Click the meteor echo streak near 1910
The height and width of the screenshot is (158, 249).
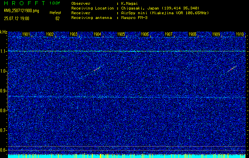point(232,69)
